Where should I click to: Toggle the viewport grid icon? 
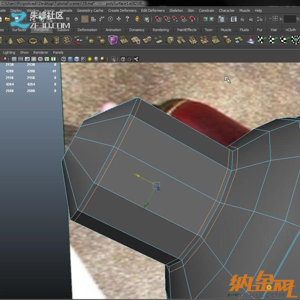[x=14, y=59]
